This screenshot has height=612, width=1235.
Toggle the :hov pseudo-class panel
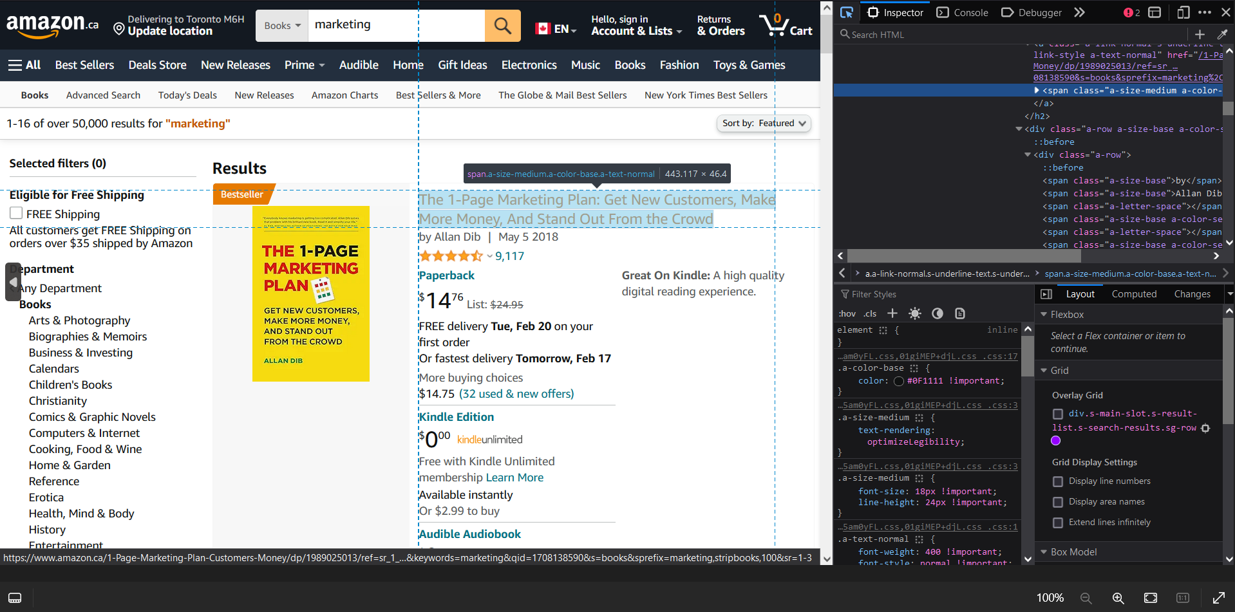(847, 313)
